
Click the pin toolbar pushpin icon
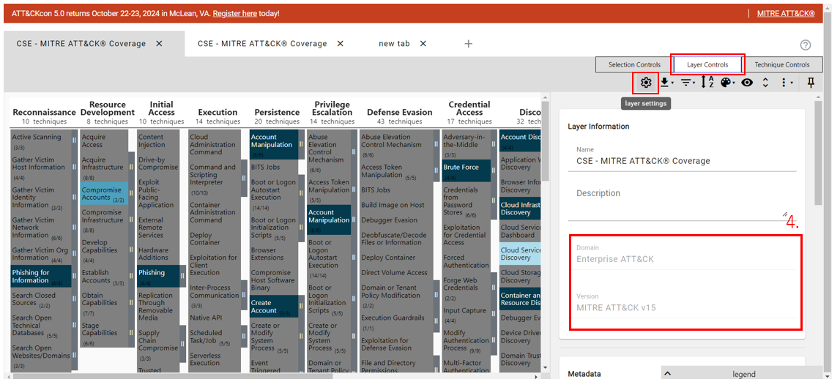[x=811, y=83]
